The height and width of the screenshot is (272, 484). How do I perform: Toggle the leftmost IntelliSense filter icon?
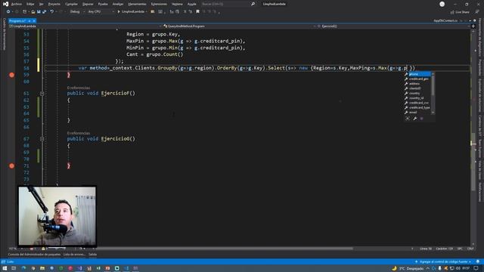pyautogui.click(x=408, y=119)
